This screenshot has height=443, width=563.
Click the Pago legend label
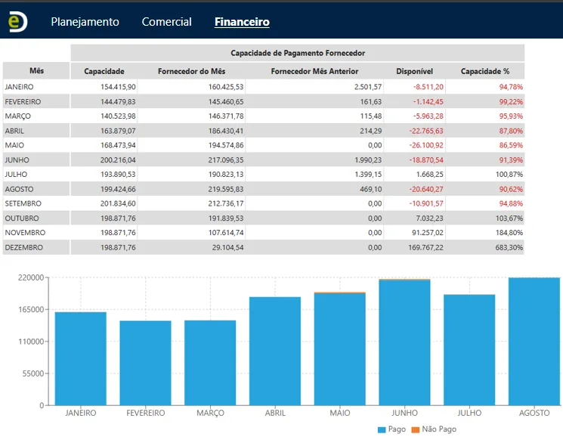point(397,429)
